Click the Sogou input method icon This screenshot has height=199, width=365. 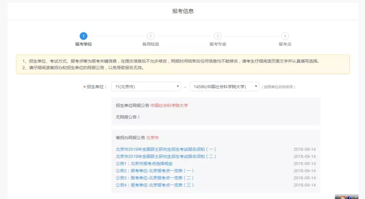pos(343,197)
